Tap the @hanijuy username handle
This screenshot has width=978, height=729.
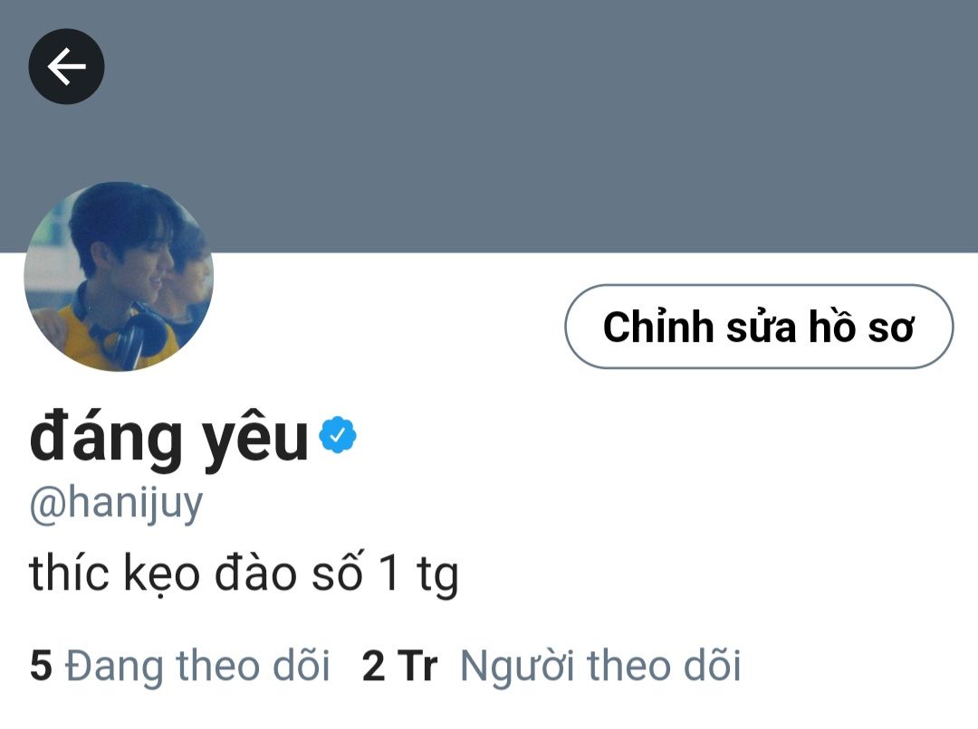(x=117, y=505)
